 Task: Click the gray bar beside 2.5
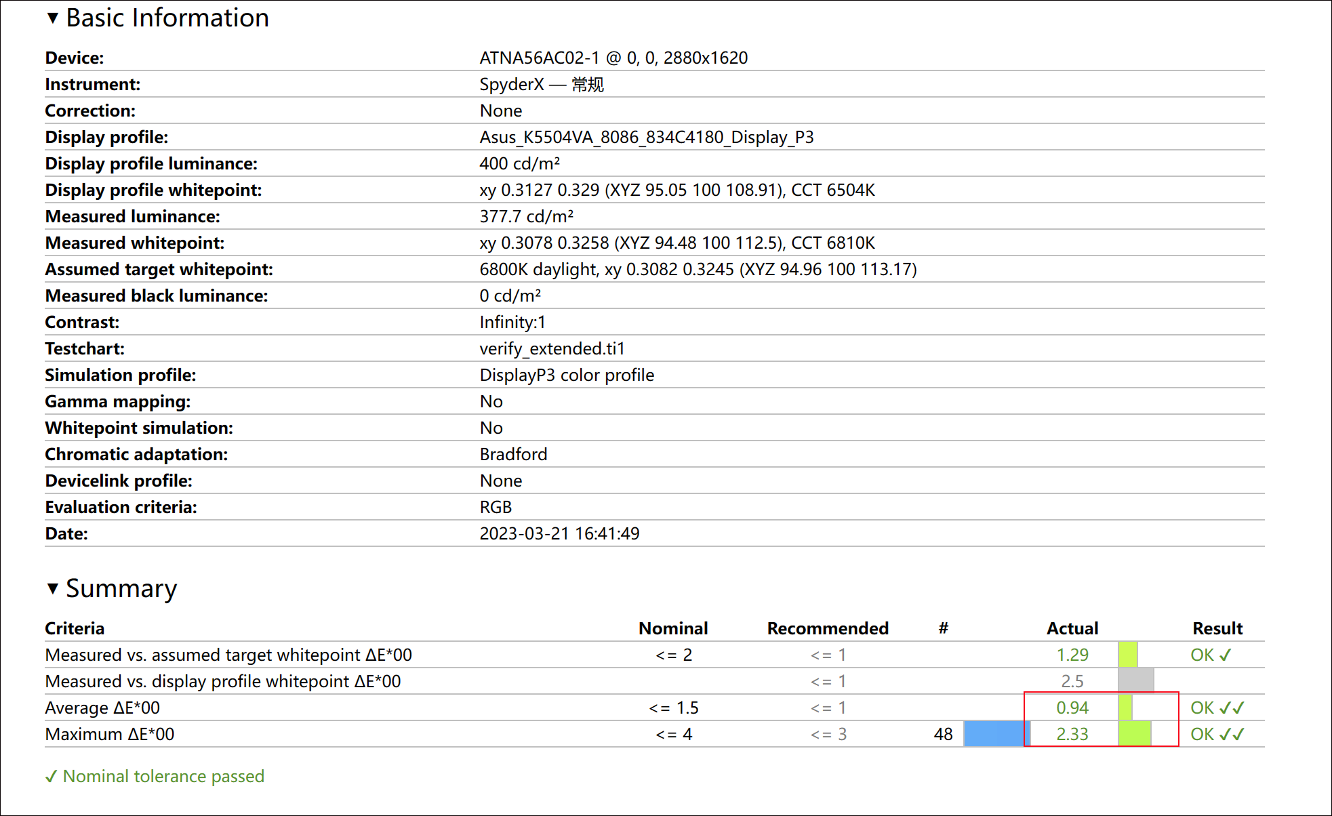point(1135,681)
